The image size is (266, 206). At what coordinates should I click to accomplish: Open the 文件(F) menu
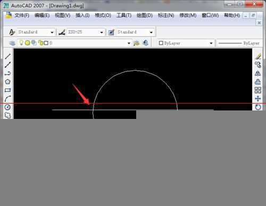click(22, 15)
